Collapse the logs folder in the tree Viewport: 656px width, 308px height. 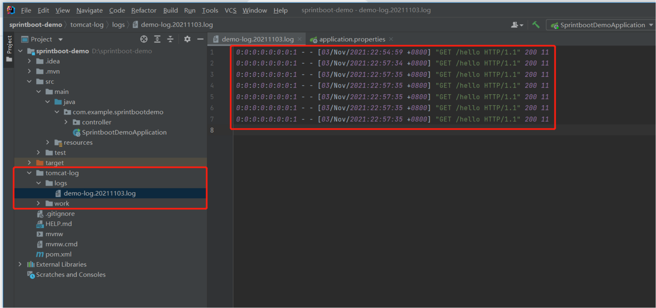click(39, 183)
